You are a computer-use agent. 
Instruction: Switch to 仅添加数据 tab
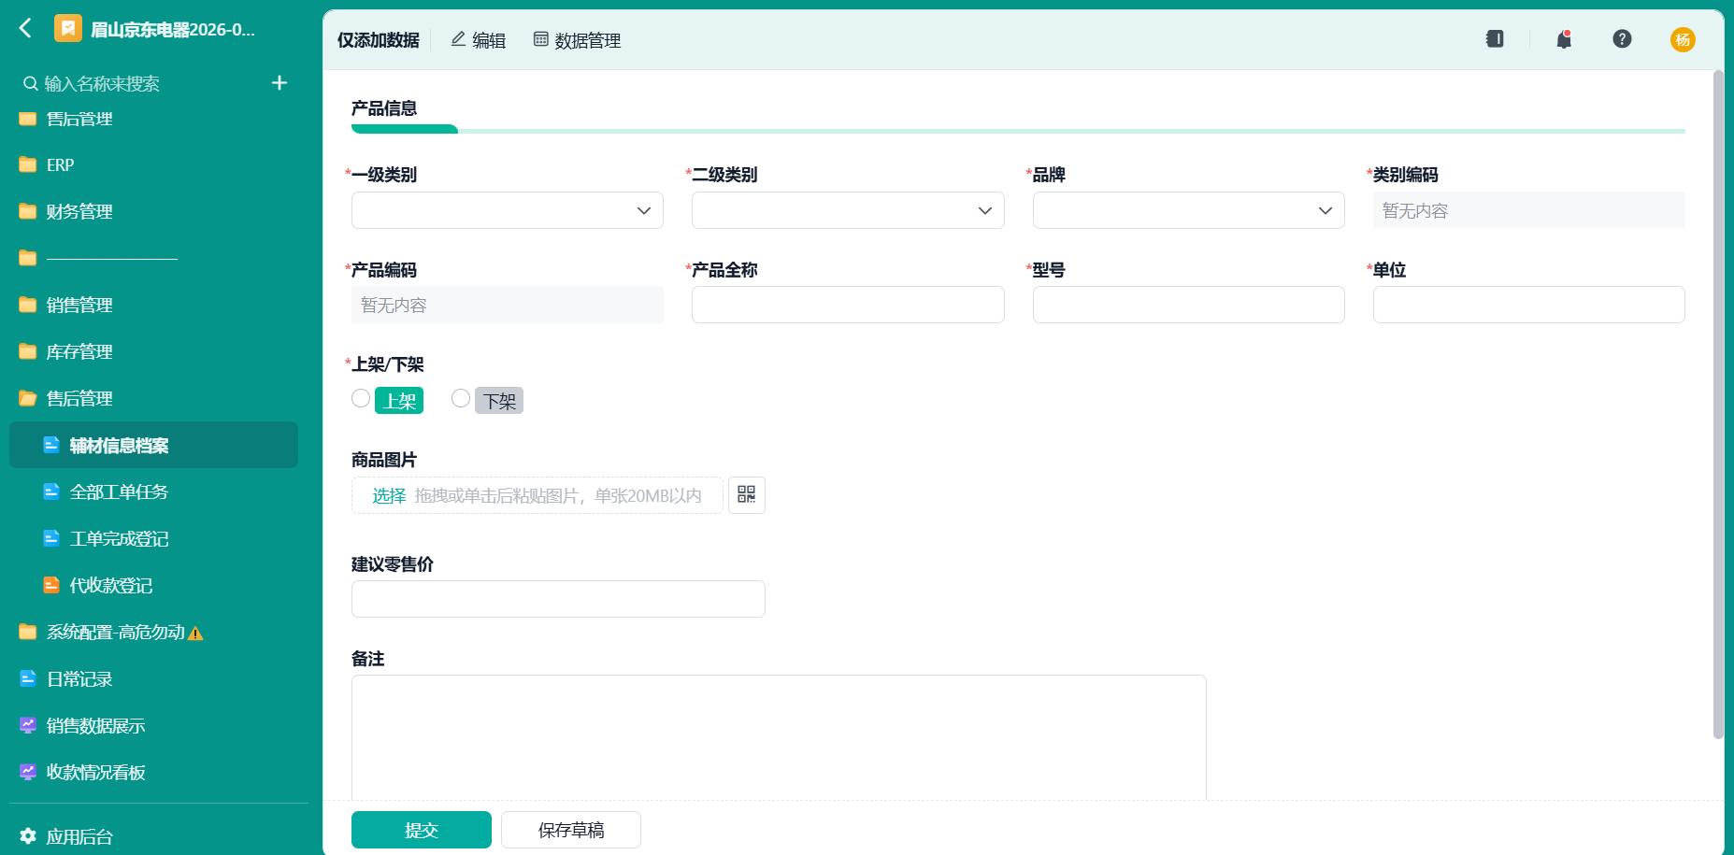coord(379,40)
